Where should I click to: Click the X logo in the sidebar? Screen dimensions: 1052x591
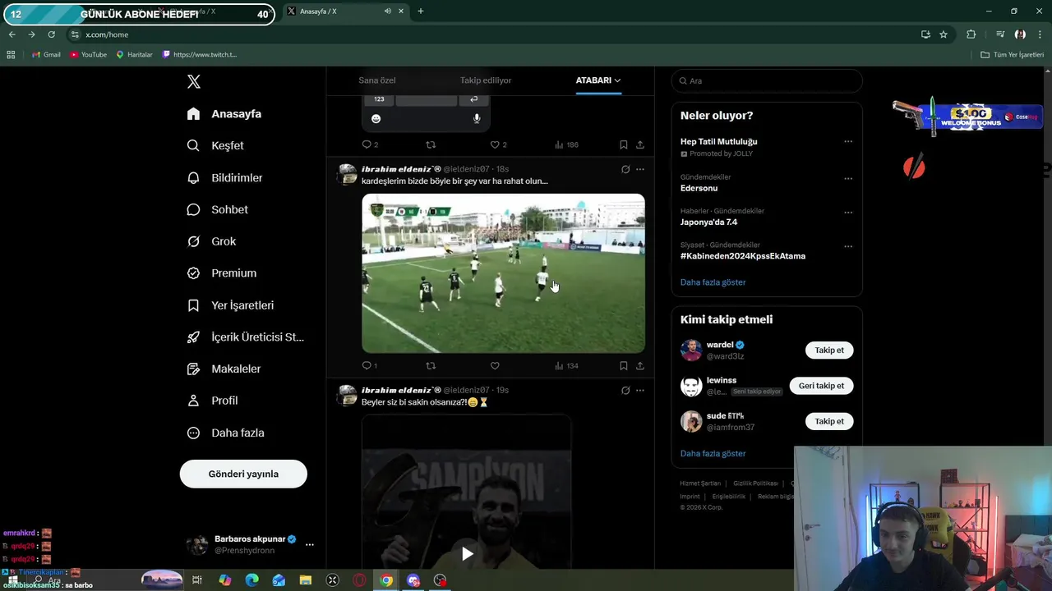194,81
